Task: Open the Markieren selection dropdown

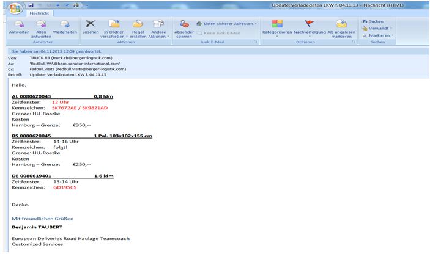Action: click(x=377, y=35)
